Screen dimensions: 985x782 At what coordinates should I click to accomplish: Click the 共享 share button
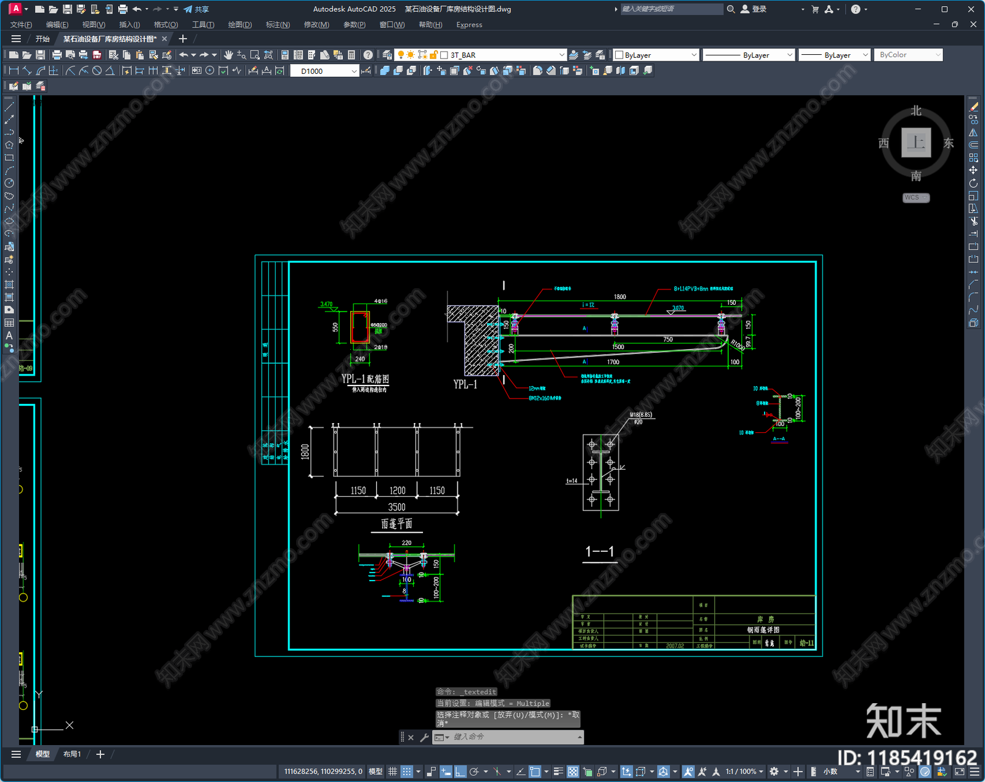click(x=196, y=9)
